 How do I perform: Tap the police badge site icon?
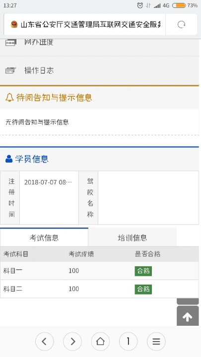pos(14,24)
